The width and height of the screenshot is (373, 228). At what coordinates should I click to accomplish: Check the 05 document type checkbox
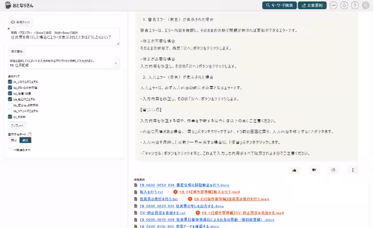10,105
